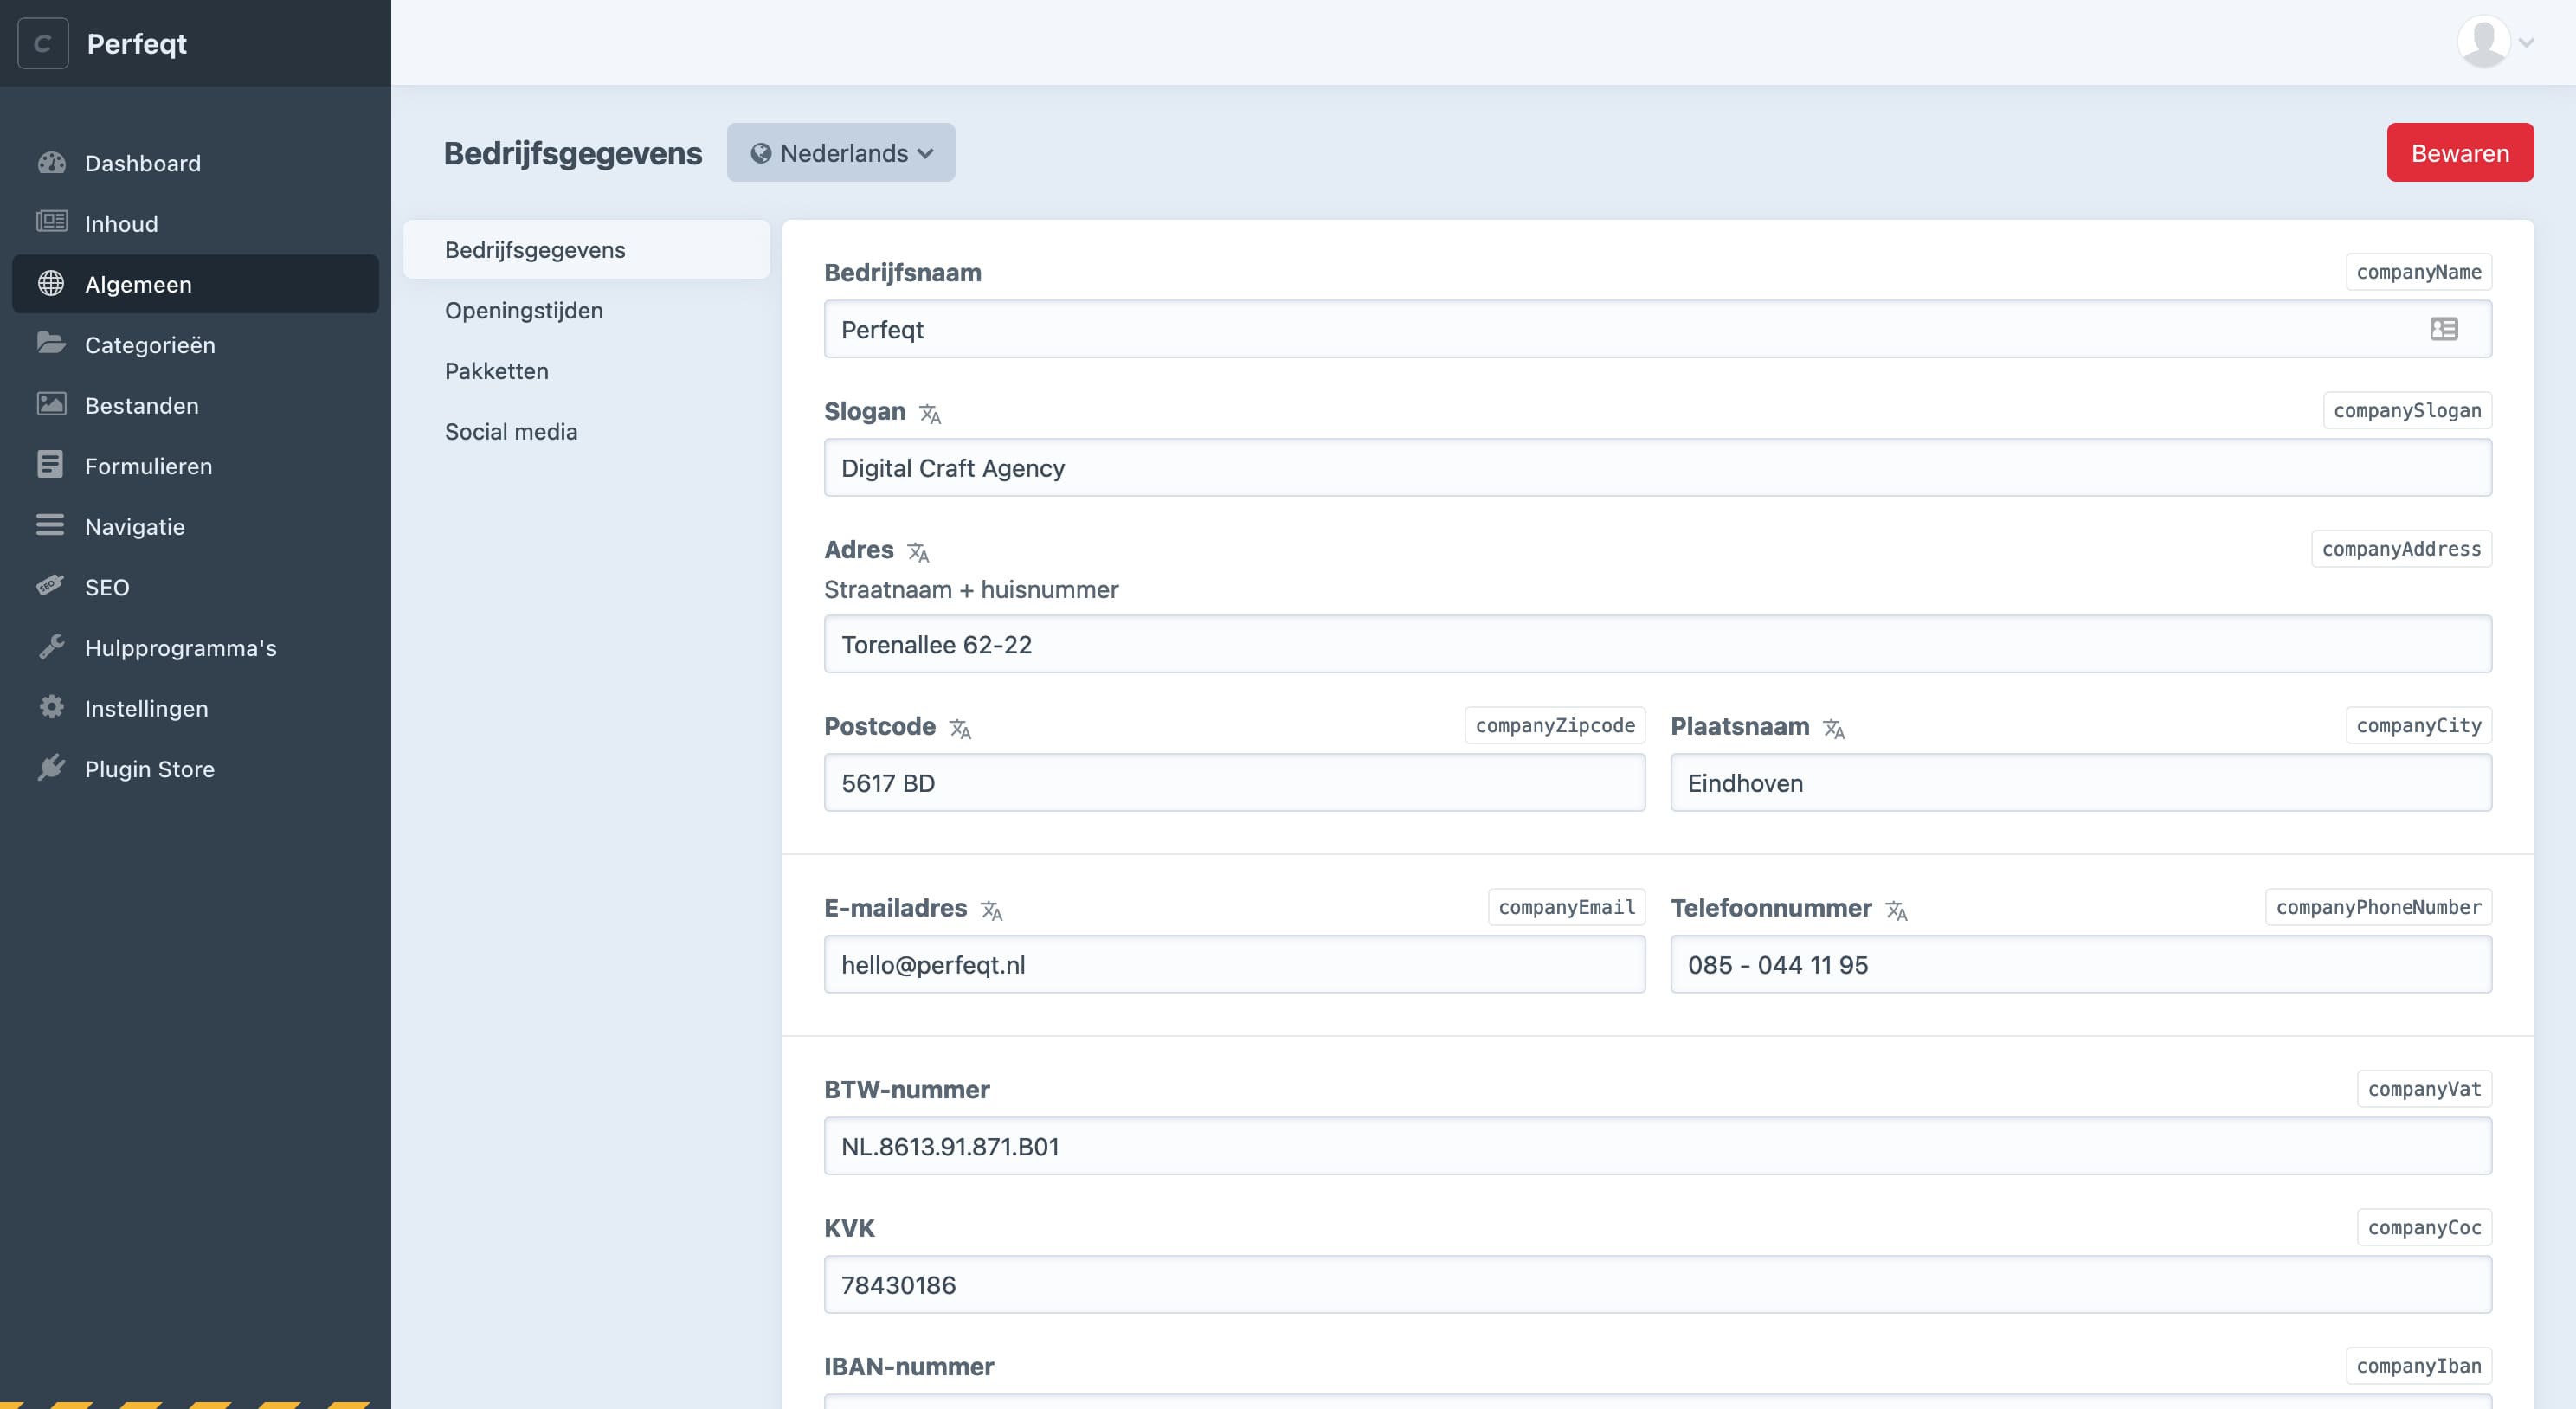Focus the Slogan field with Digital Craft Agency

click(1657, 467)
